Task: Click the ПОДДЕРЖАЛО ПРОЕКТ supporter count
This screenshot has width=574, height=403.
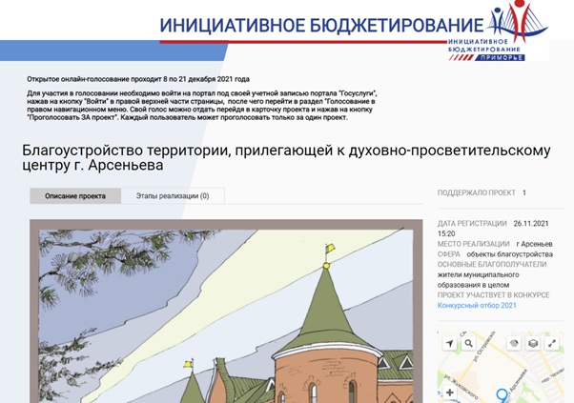Action: [523, 192]
